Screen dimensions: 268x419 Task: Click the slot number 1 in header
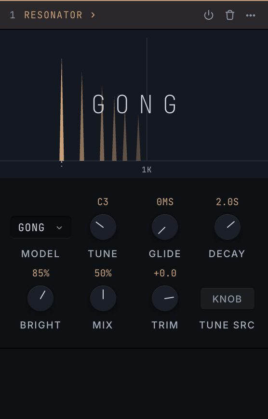pos(13,15)
